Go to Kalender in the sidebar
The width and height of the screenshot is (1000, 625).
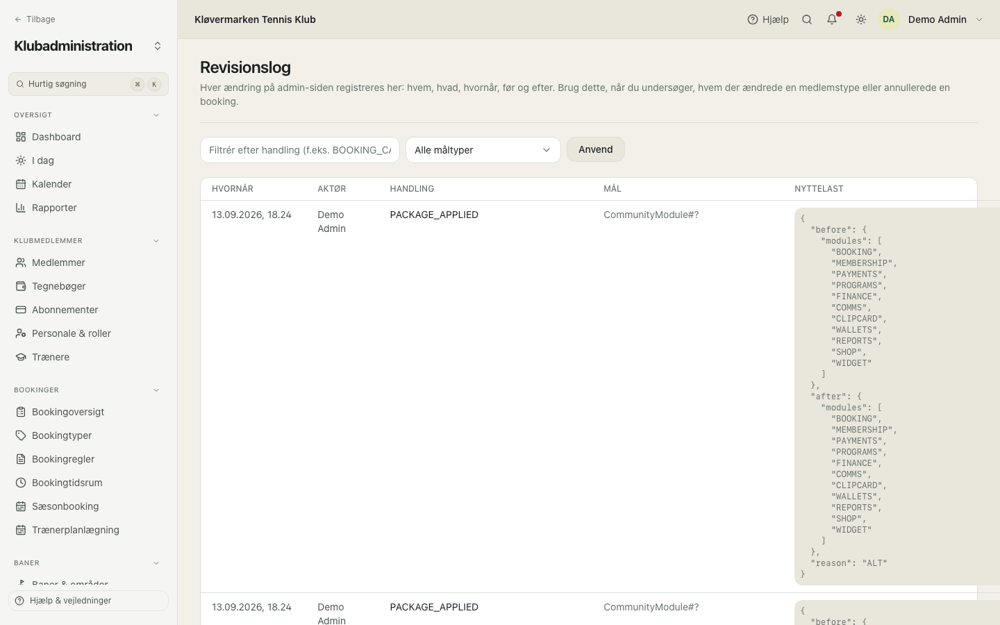[x=88, y=184]
